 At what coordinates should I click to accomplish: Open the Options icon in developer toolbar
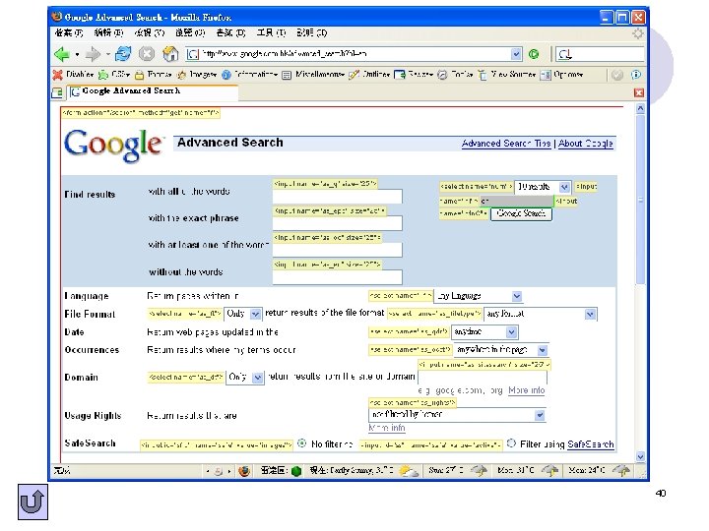[546, 75]
